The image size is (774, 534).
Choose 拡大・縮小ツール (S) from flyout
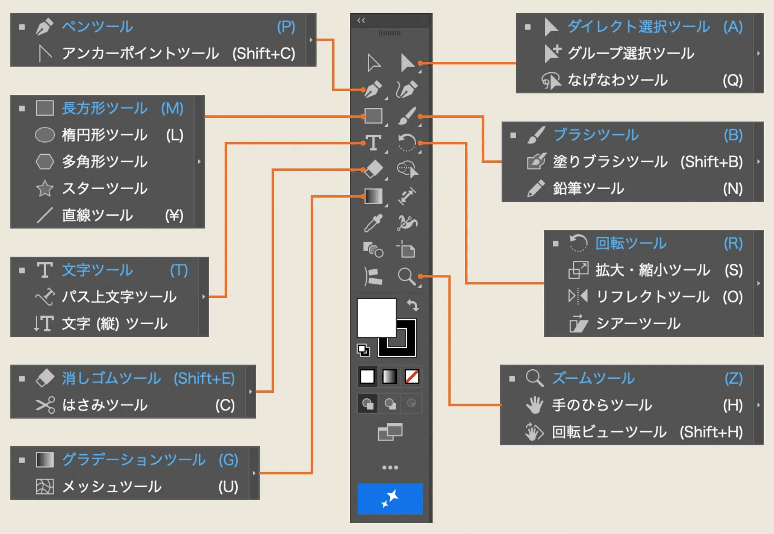pyautogui.click(x=649, y=270)
